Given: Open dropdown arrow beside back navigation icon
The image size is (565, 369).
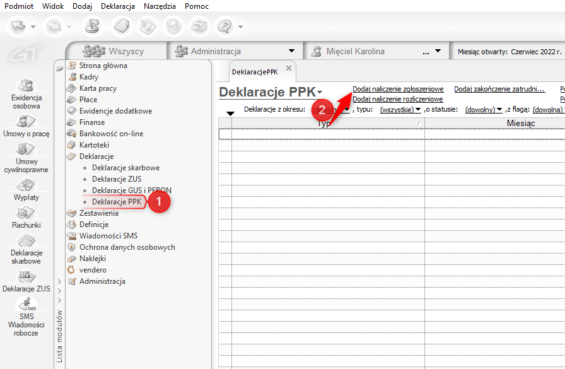Looking at the screenshot, I should 33,26.
